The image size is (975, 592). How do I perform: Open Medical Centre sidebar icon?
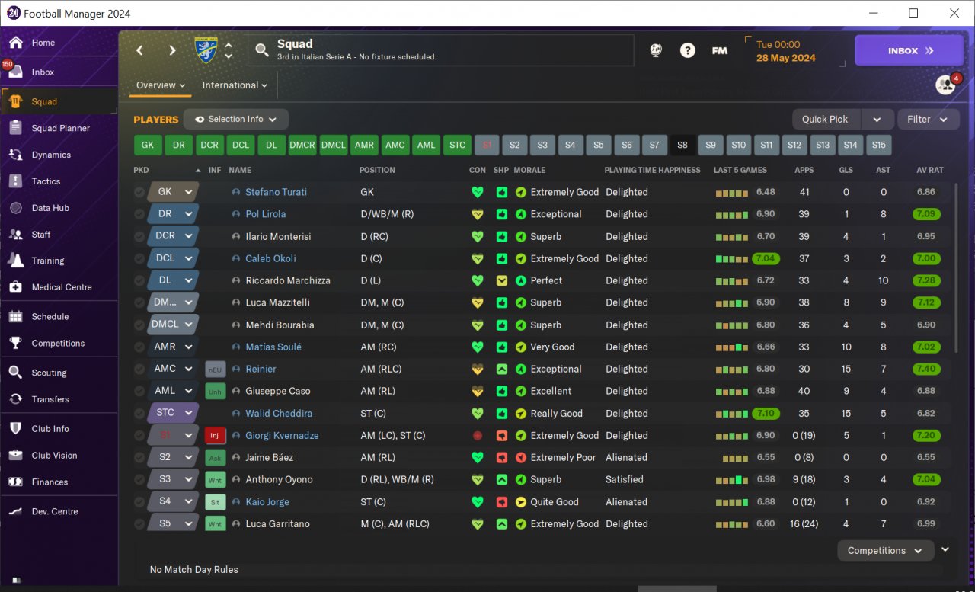pos(15,287)
